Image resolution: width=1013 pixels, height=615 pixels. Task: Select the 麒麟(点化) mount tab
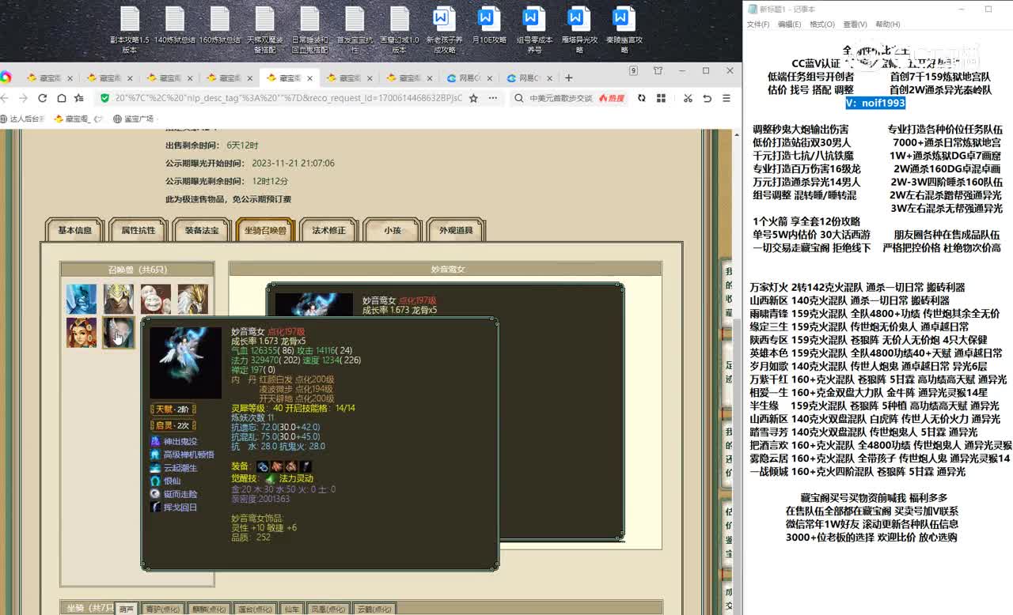tap(210, 609)
